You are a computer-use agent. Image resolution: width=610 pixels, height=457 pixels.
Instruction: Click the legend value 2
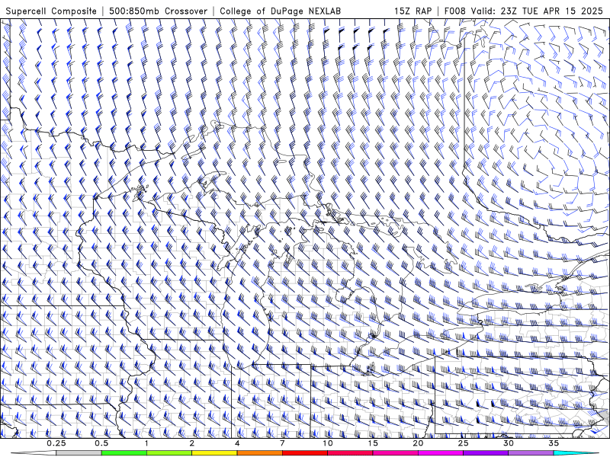pyautogui.click(x=192, y=443)
